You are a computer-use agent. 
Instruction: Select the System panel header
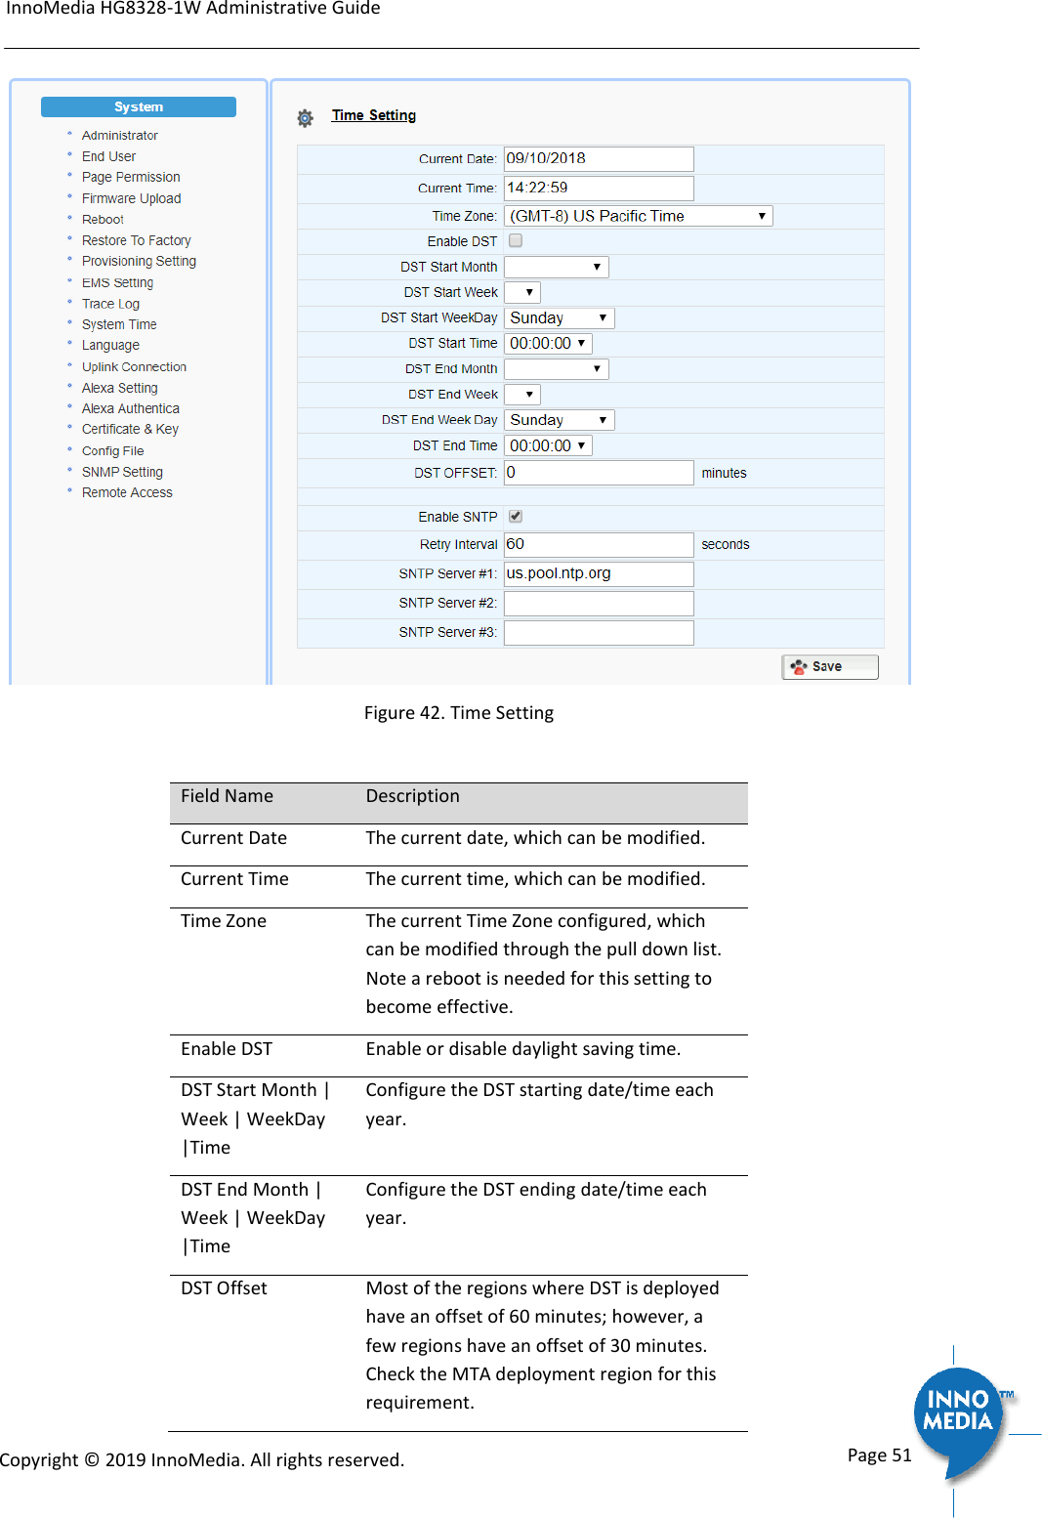(138, 105)
